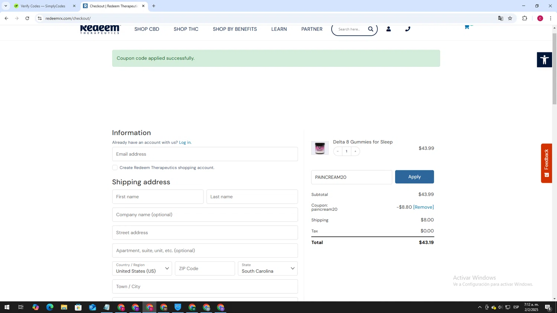Open File Explorer from the taskbar
Viewport: 557px width, 313px height.
pyautogui.click(x=64, y=307)
